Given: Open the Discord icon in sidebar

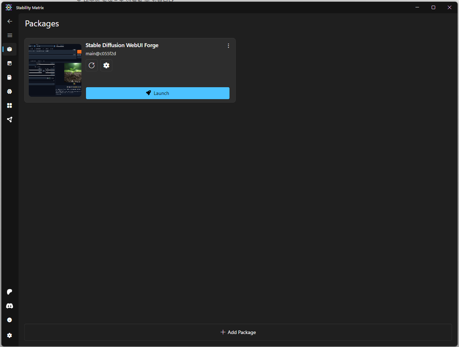Looking at the screenshot, I should pos(9,306).
